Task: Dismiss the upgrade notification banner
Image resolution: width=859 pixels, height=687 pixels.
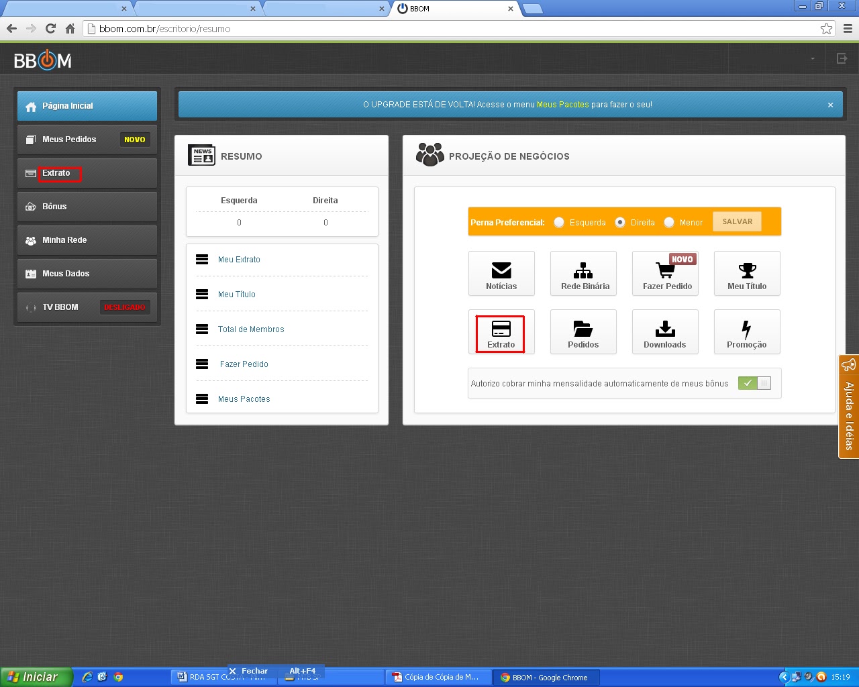Action: coord(830,105)
